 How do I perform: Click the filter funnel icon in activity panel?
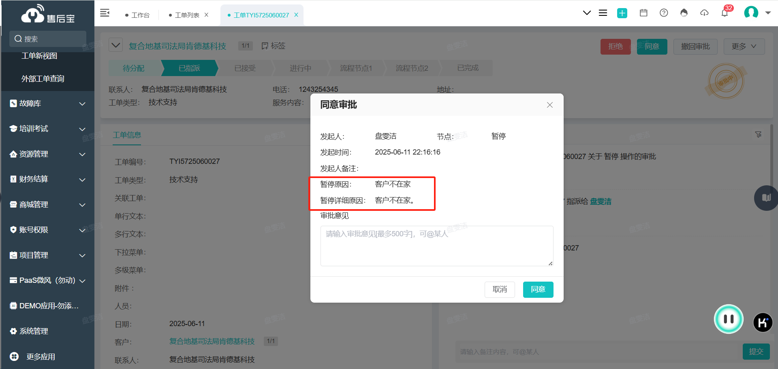coord(758,134)
